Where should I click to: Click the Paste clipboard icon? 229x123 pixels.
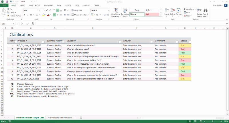pyautogui.click(x=4, y=11)
